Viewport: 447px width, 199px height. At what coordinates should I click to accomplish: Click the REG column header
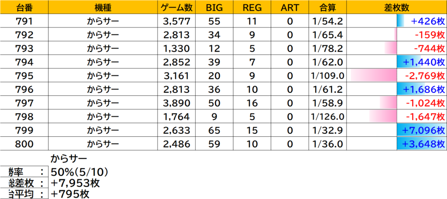pyautogui.click(x=252, y=7)
